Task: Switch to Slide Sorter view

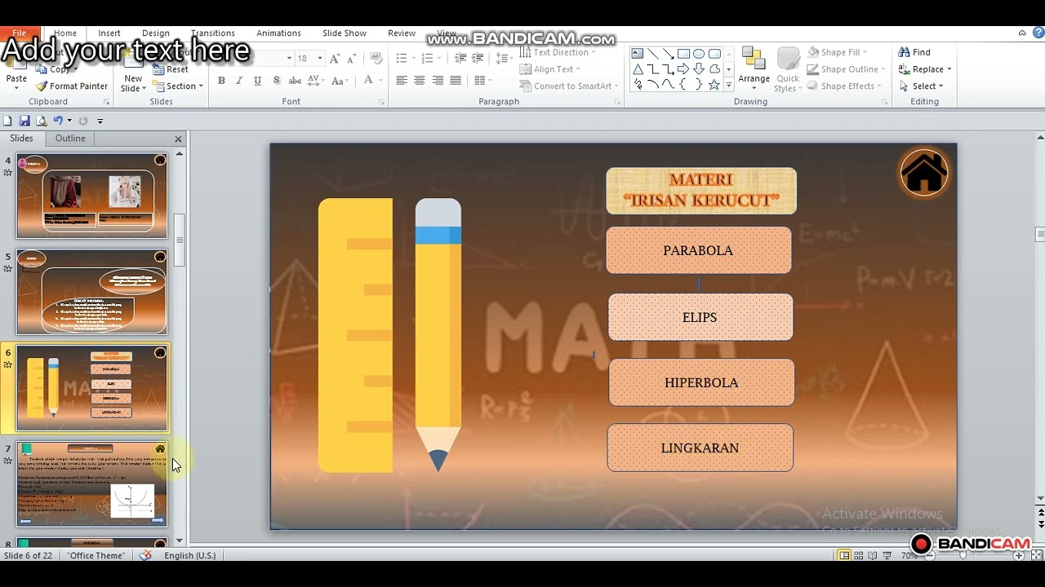Action: tap(860, 555)
